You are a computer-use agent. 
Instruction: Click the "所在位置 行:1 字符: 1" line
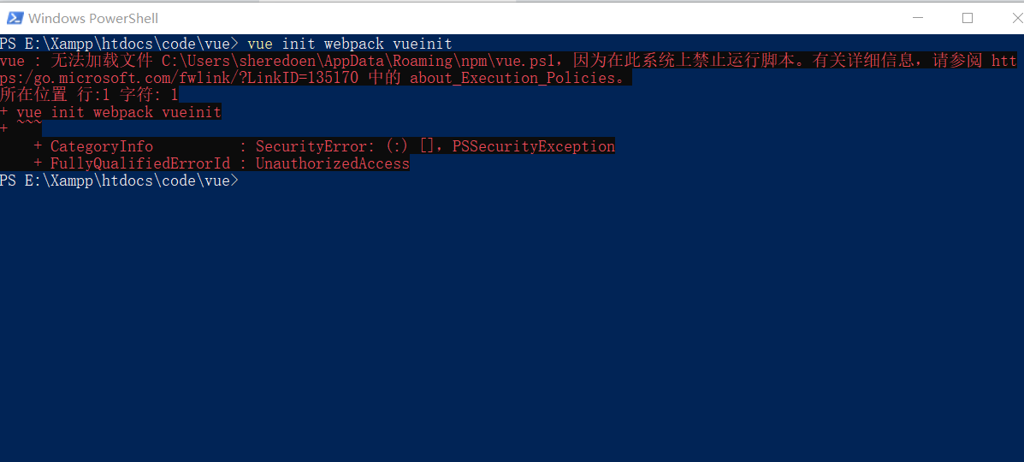click(89, 96)
